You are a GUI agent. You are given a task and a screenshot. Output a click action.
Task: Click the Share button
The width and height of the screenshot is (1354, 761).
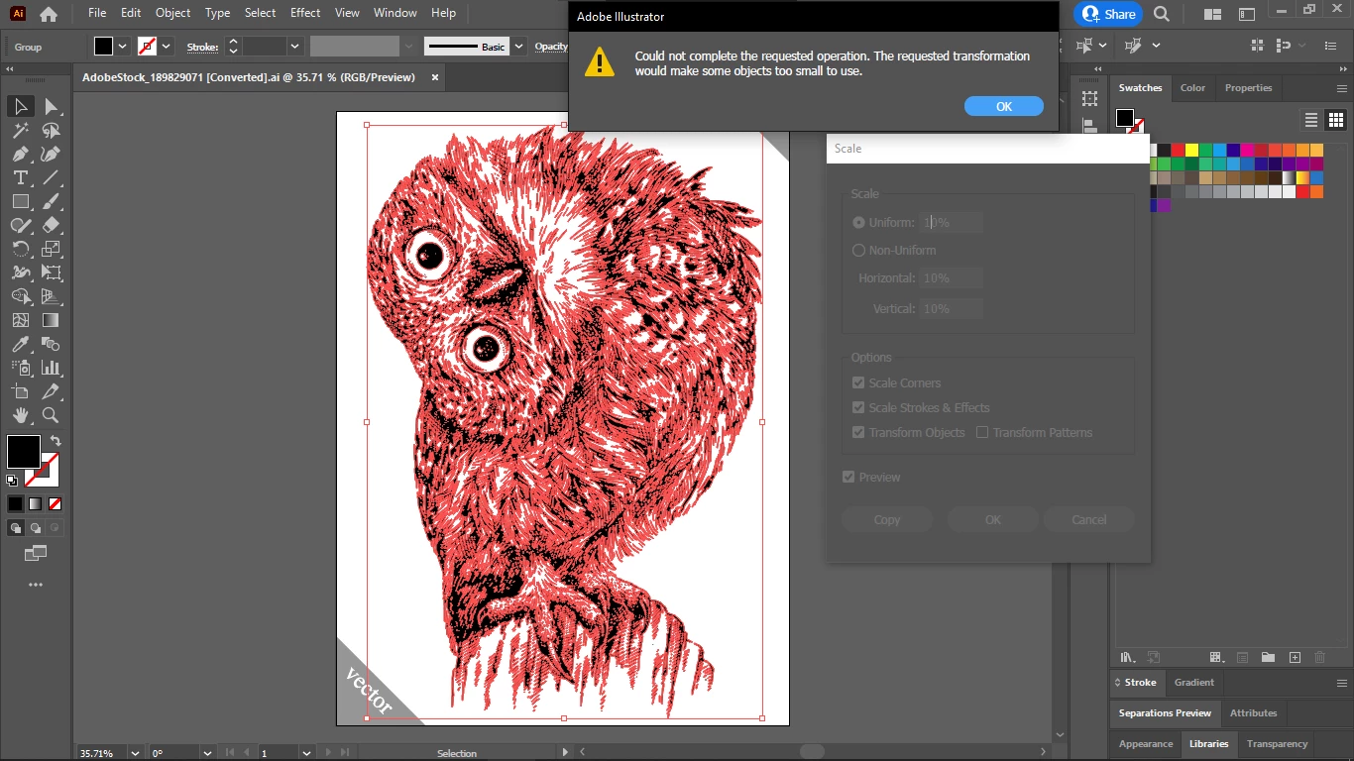(x=1109, y=14)
